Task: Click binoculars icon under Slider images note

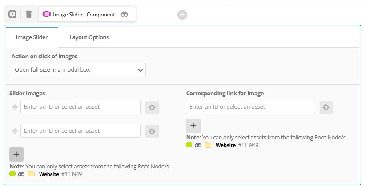Action: tap(21, 174)
